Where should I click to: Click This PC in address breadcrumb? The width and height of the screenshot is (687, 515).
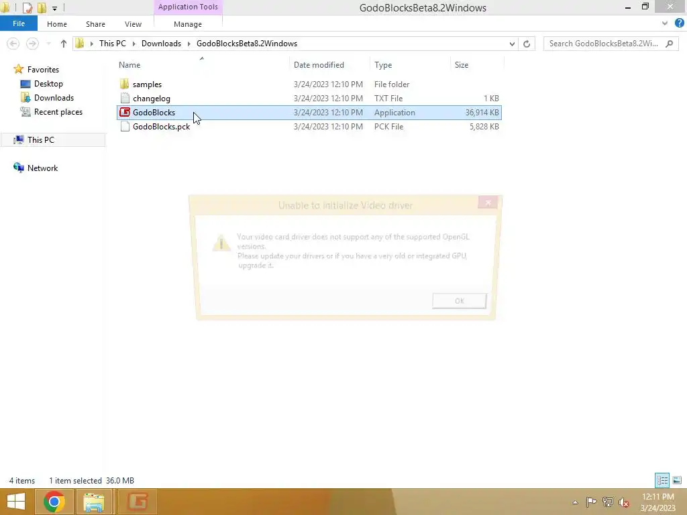(x=113, y=44)
